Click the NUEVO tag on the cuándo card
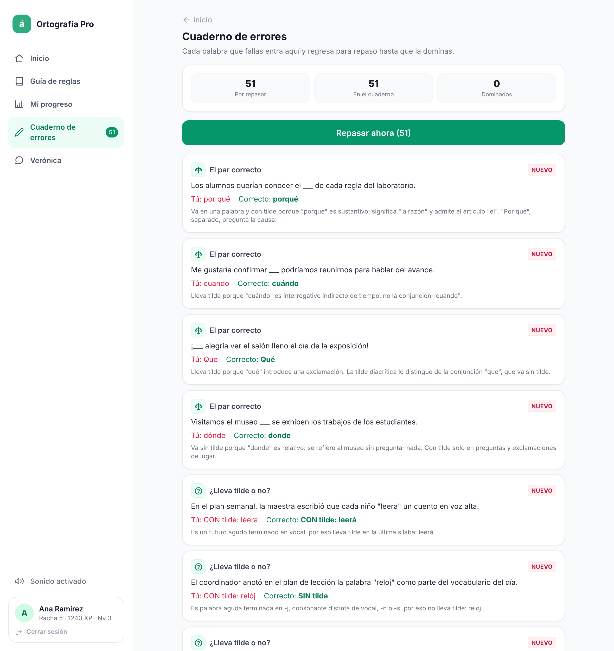Viewport: 614px width, 651px height. 541,254
